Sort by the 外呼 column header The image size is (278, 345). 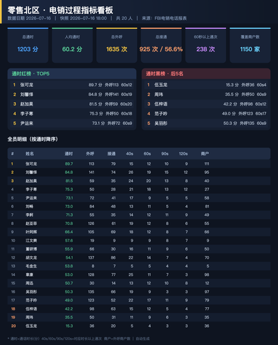(90, 154)
